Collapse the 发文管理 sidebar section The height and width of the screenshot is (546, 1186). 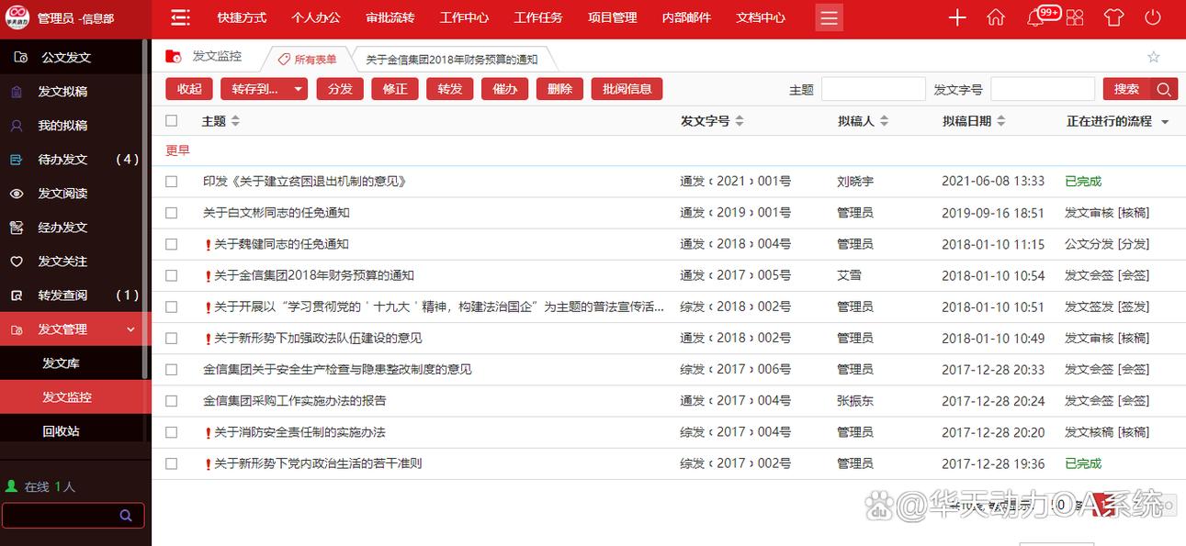(x=130, y=329)
